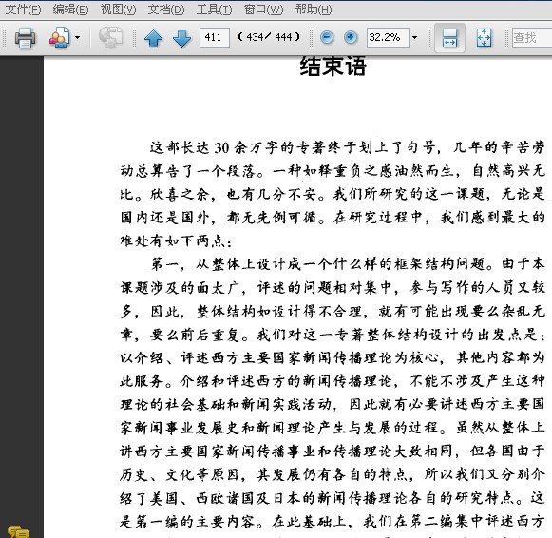
Task: Click the zoom percentage field 32.2%
Action: (x=388, y=37)
